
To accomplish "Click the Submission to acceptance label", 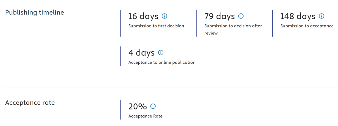I will [307, 26].
